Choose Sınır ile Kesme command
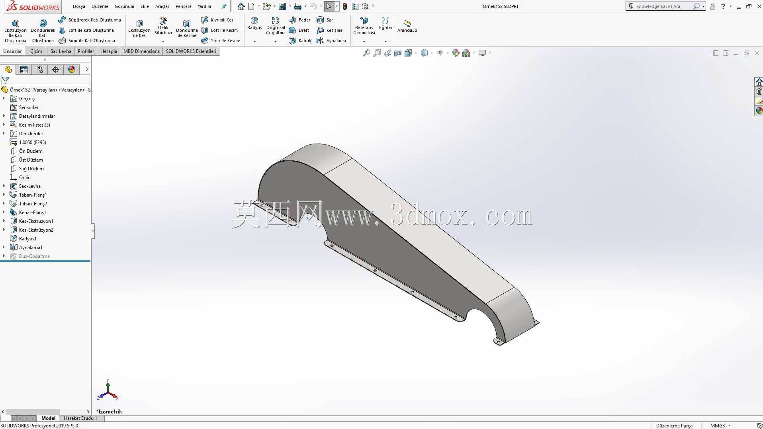Viewport: 763px width, 429px height. 221,41
